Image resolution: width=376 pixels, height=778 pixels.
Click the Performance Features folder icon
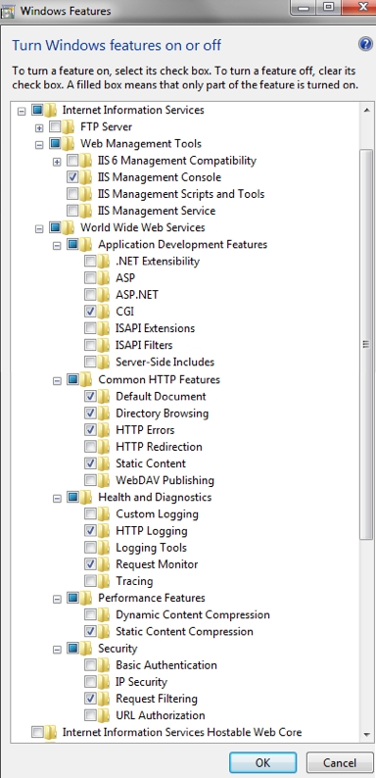pyautogui.click(x=86, y=598)
